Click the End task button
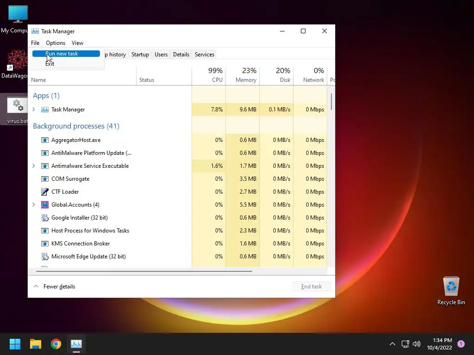 click(x=312, y=287)
